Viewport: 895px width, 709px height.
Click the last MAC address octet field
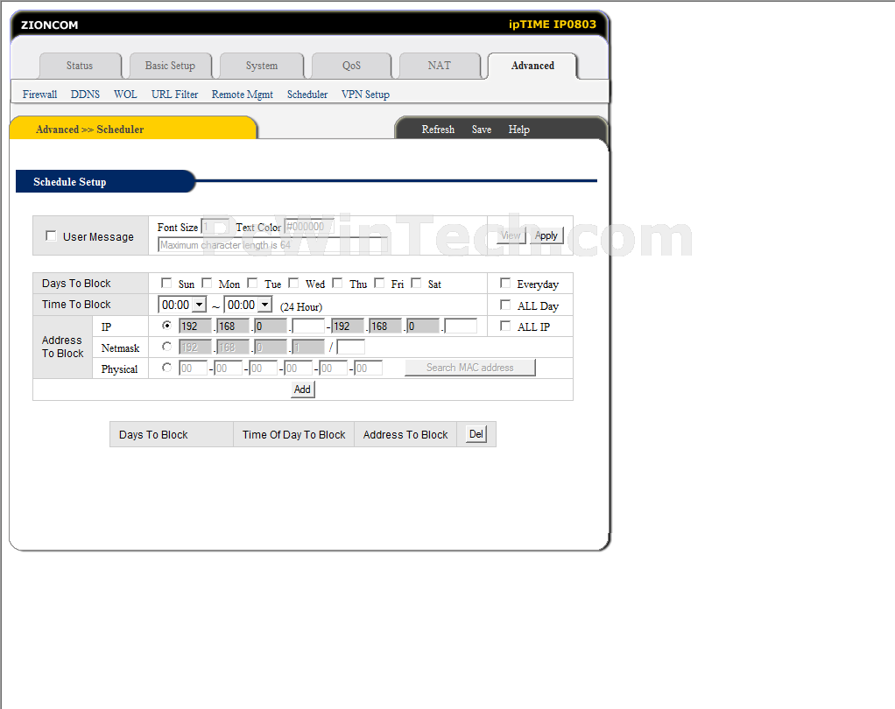point(368,368)
